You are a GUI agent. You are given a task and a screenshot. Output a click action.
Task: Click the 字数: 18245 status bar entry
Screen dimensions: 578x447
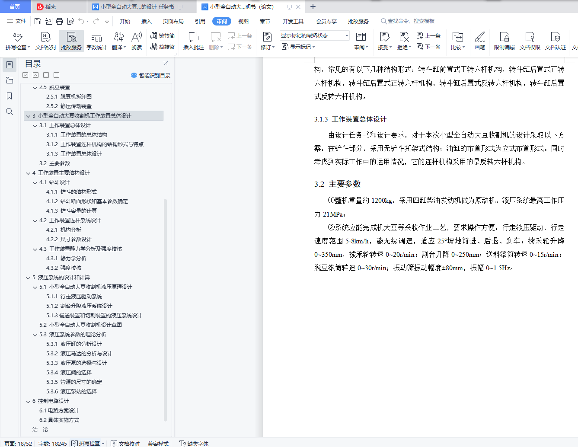point(53,444)
